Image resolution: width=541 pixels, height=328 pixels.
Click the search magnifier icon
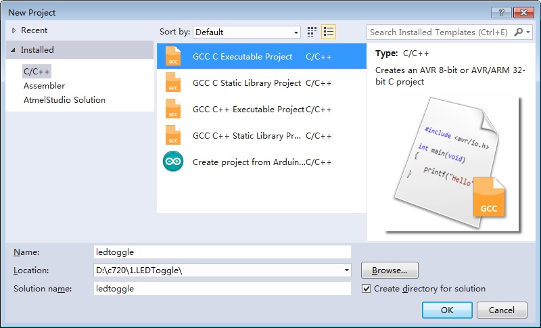[x=518, y=32]
